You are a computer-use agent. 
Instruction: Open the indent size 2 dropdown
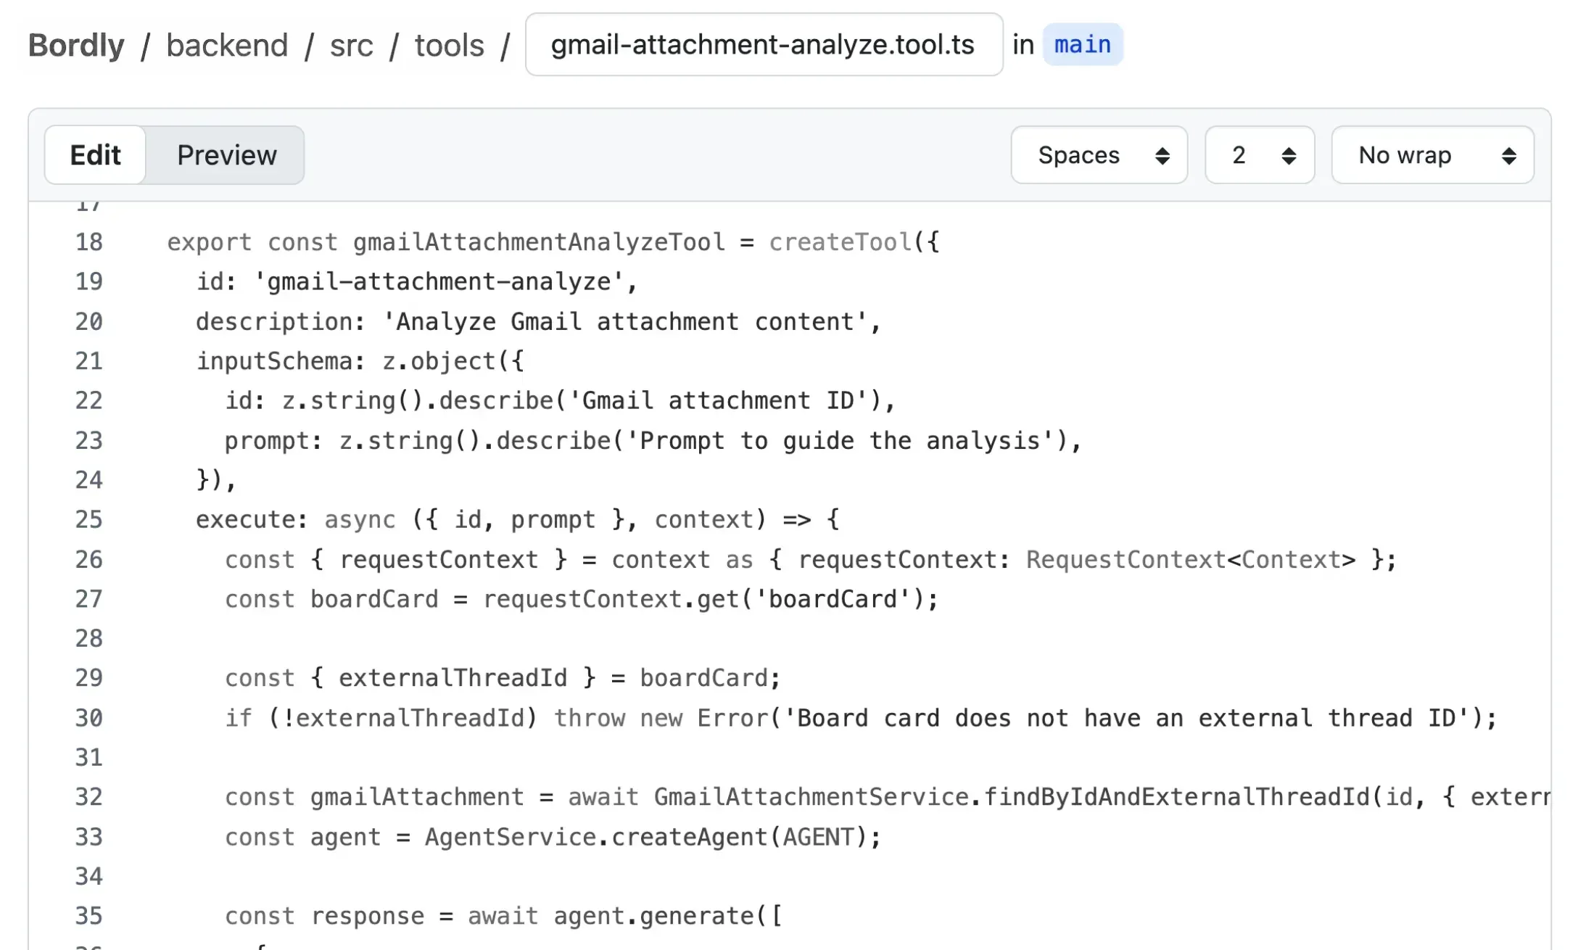tap(1259, 155)
